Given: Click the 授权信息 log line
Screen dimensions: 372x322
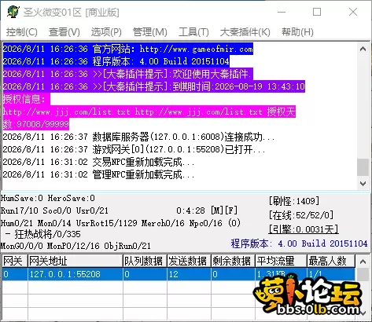Looking at the screenshot, I should click(26, 99).
